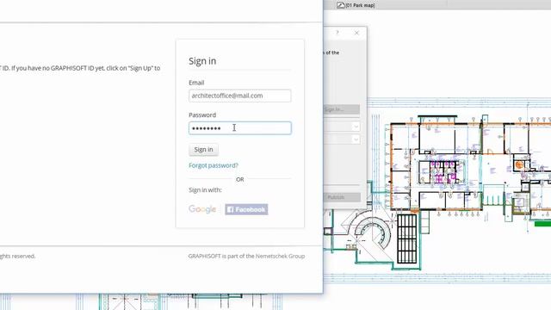This screenshot has height=310, width=551.
Task: Click the Sign in button in the form
Action: (x=203, y=149)
